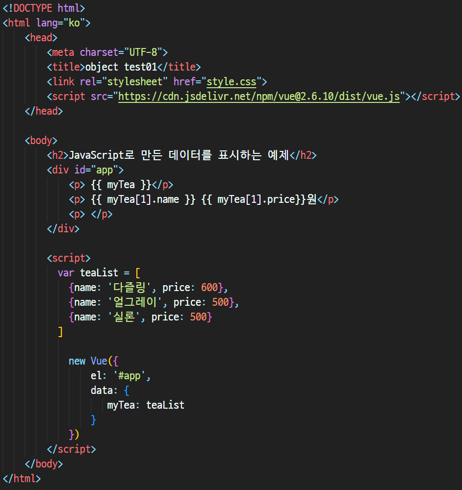Click "var teaList = [" declaration
This screenshot has width=462, height=490.
(x=99, y=273)
